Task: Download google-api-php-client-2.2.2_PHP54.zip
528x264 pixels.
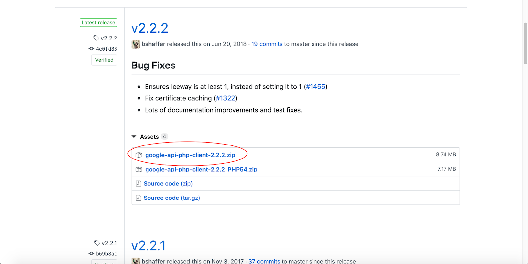Action: (x=201, y=169)
